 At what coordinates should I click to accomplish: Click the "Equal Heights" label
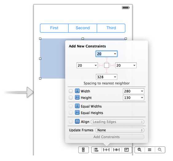tap(92, 113)
